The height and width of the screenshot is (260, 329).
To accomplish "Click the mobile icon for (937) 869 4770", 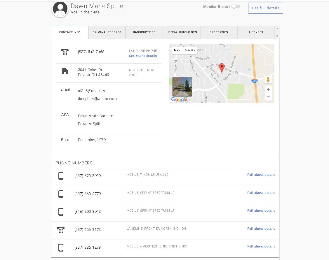I will 61,194.
